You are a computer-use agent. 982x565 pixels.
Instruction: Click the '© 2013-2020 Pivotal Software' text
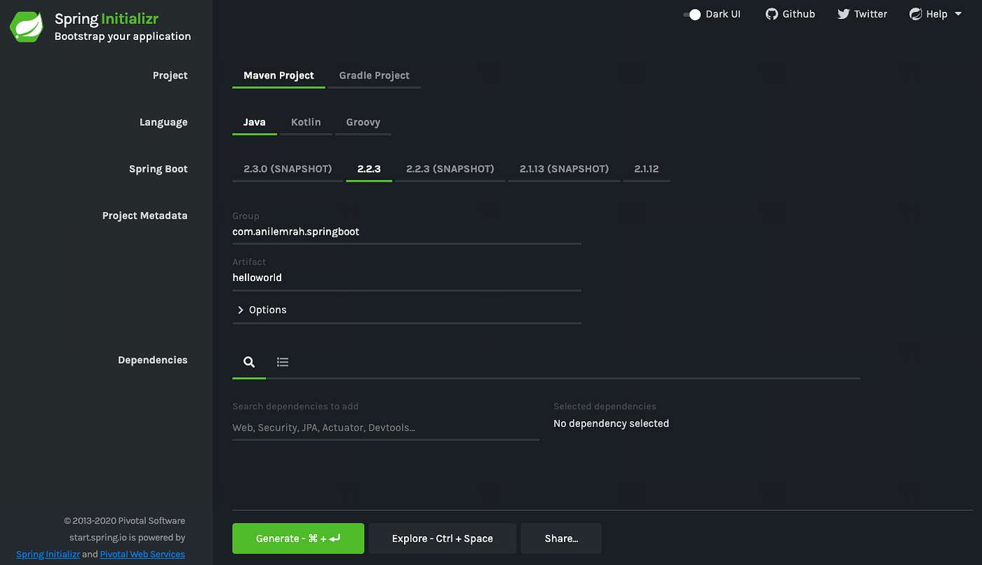point(124,521)
